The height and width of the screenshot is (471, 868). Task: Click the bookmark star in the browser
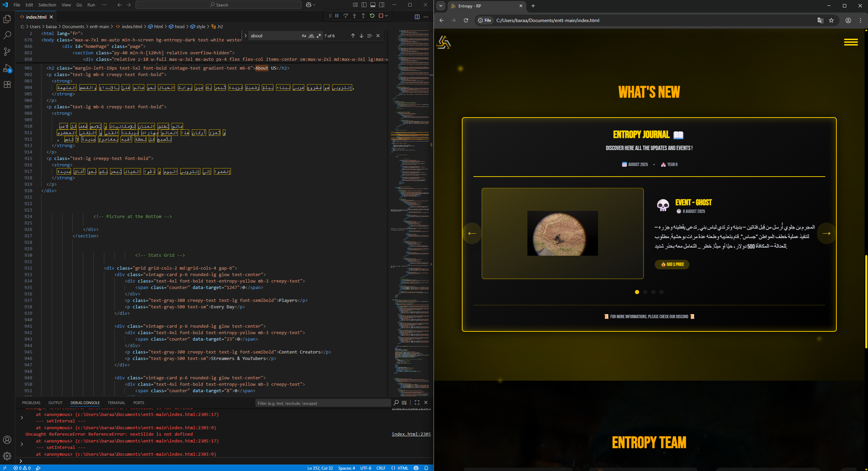(831, 20)
